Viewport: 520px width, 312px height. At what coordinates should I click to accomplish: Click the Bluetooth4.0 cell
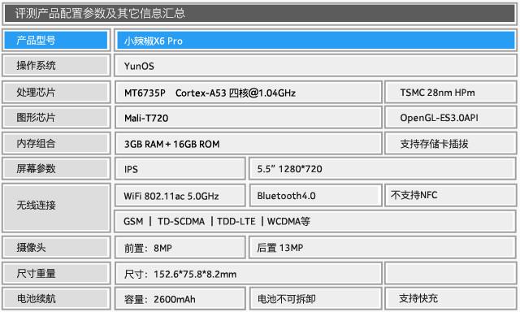(x=315, y=195)
